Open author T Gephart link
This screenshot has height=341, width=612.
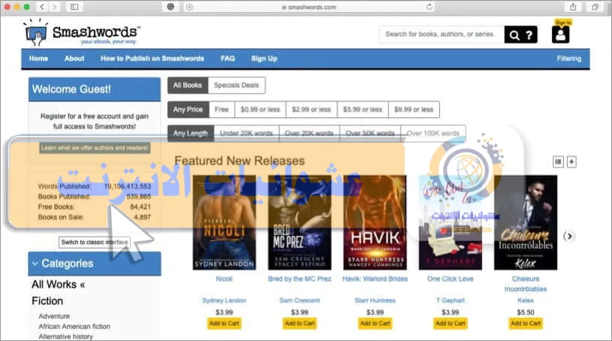point(451,300)
